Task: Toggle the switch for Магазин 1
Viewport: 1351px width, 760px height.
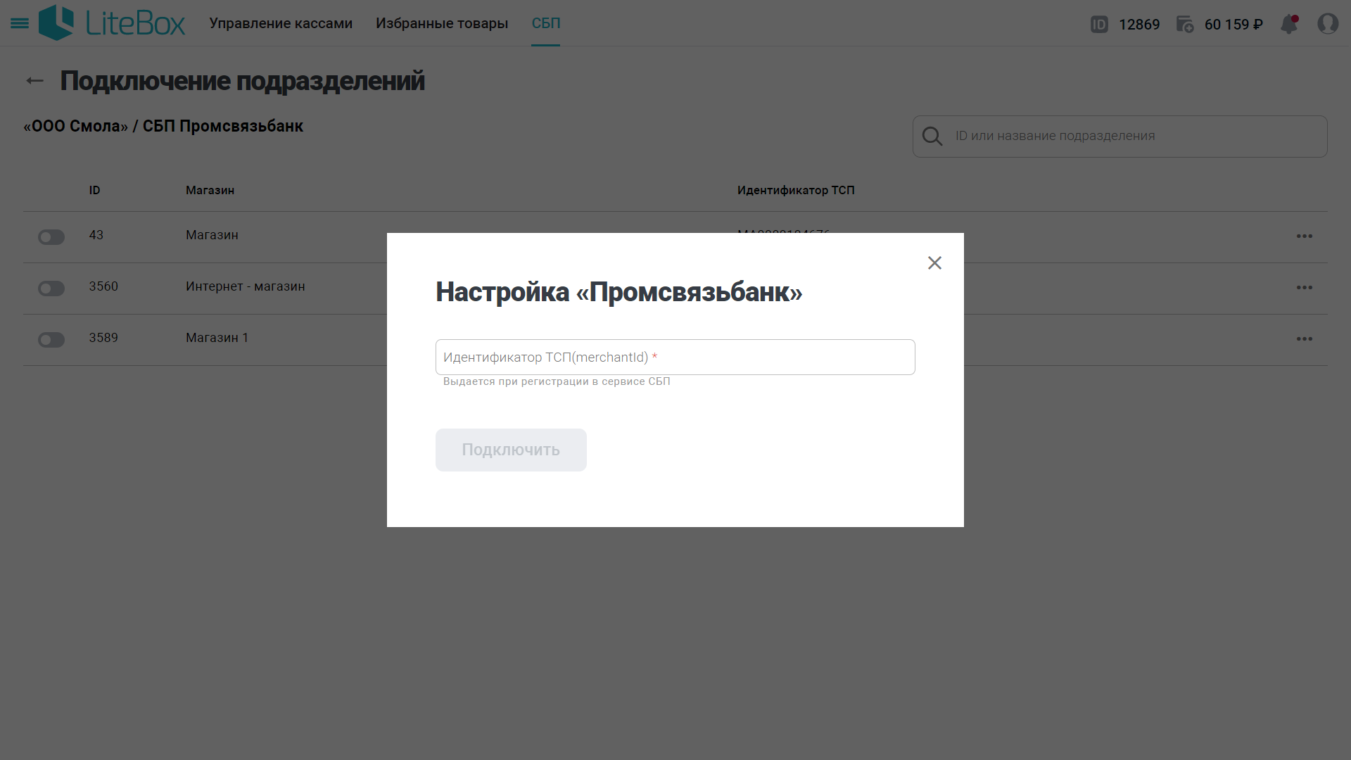Action: coord(51,340)
